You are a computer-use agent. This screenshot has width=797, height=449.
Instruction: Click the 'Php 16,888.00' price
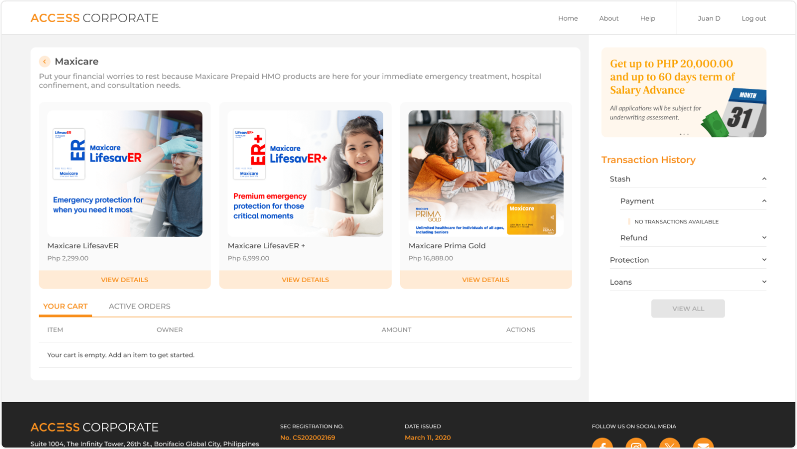point(431,258)
